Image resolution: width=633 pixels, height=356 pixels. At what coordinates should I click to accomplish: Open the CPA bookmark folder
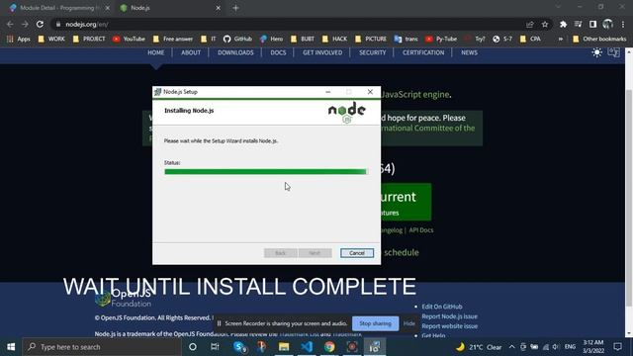(530, 39)
